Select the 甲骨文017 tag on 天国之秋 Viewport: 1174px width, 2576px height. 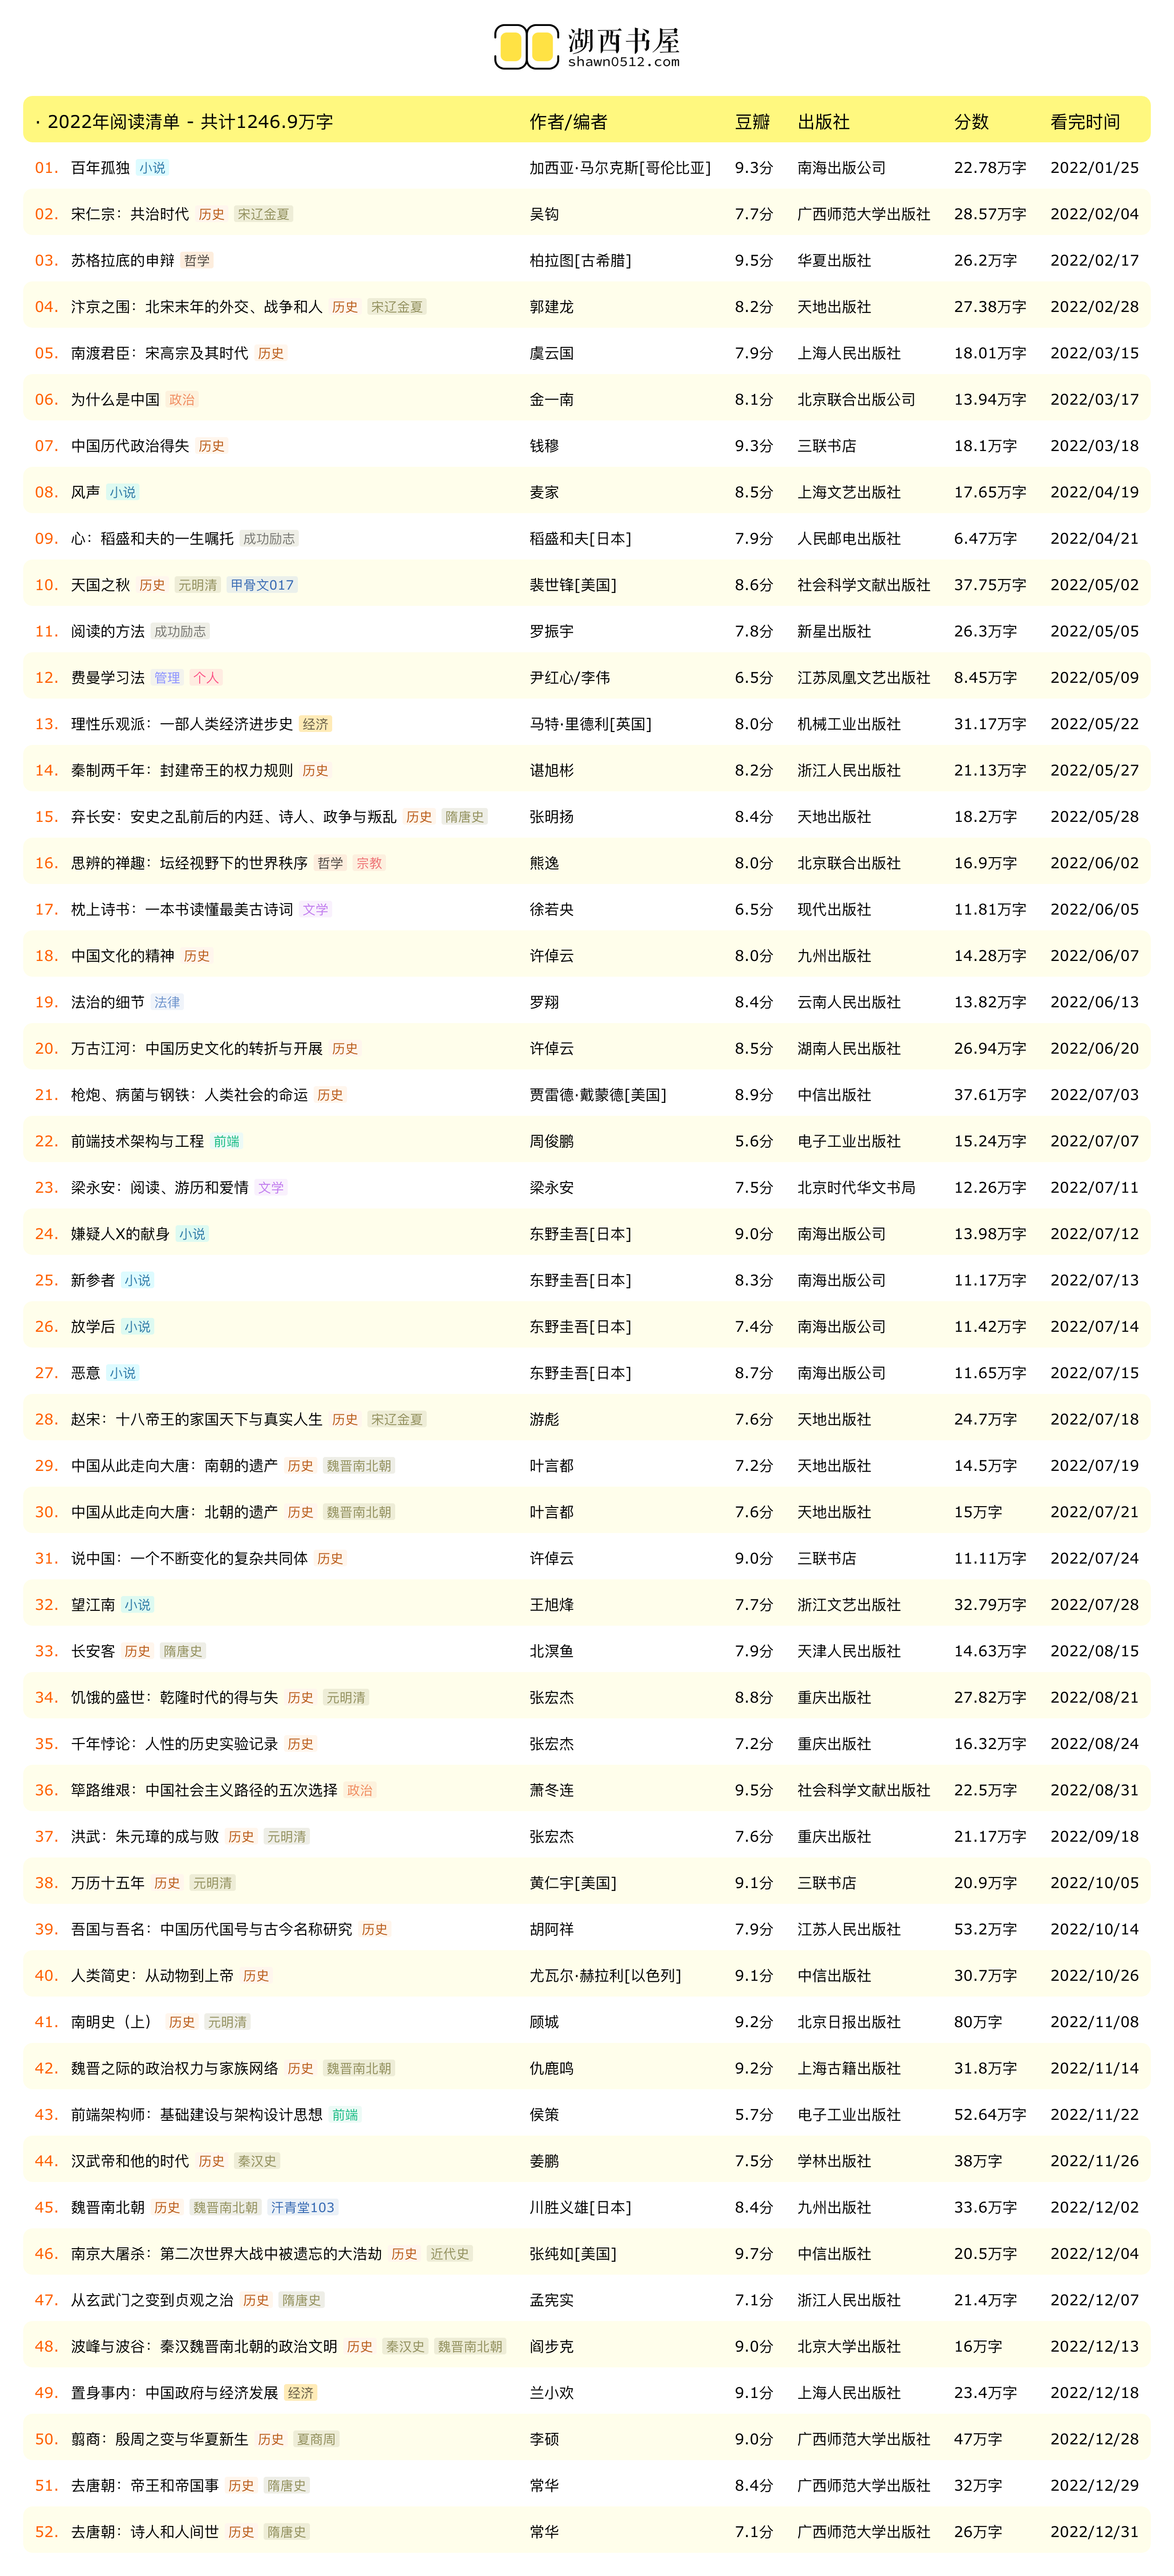[x=262, y=585]
